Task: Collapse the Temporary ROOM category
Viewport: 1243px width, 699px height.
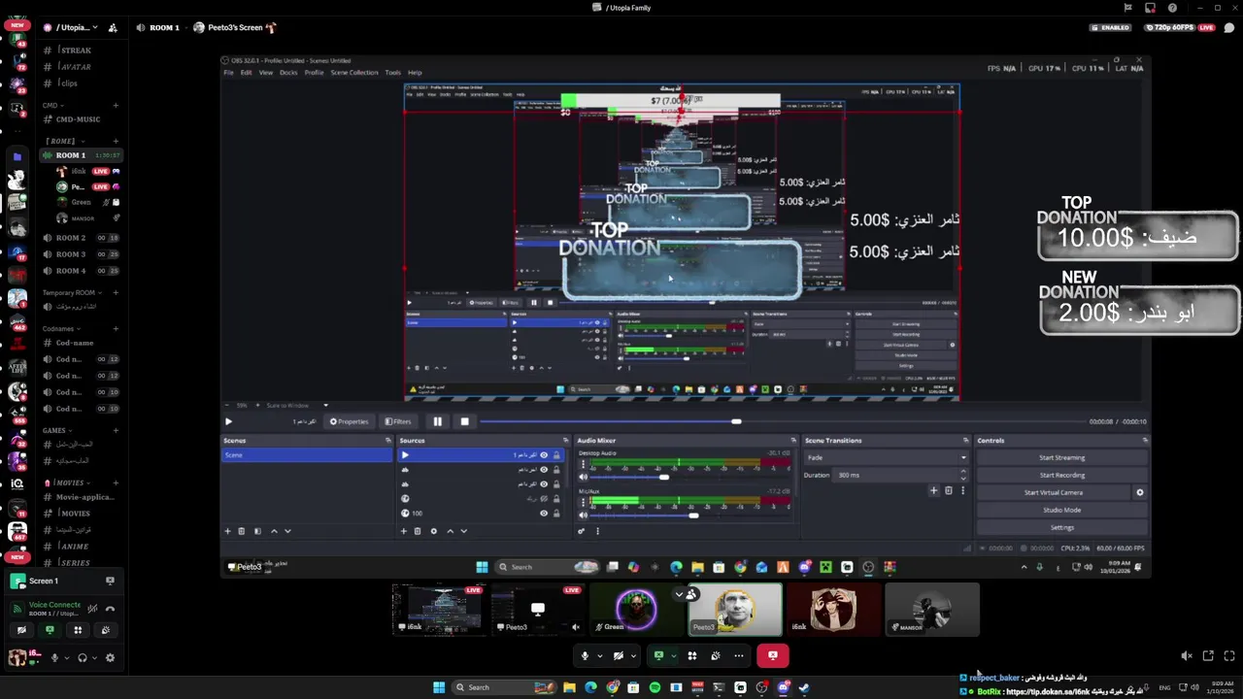Action: pyautogui.click(x=71, y=292)
